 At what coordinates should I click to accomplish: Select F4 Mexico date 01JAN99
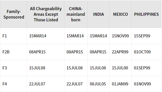click(120, 84)
